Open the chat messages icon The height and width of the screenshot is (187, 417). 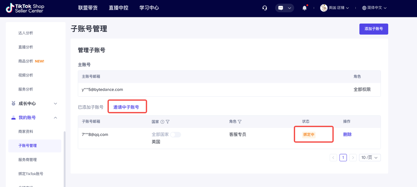point(281,8)
